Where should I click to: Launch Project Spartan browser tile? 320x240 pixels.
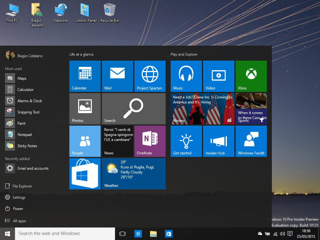tap(150, 76)
